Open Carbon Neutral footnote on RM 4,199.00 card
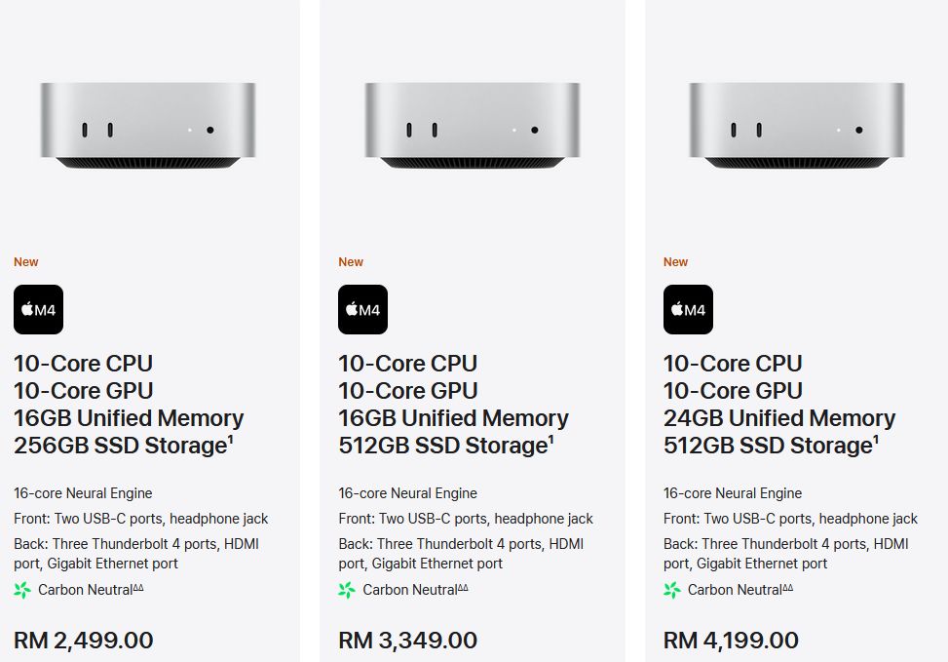 (788, 587)
